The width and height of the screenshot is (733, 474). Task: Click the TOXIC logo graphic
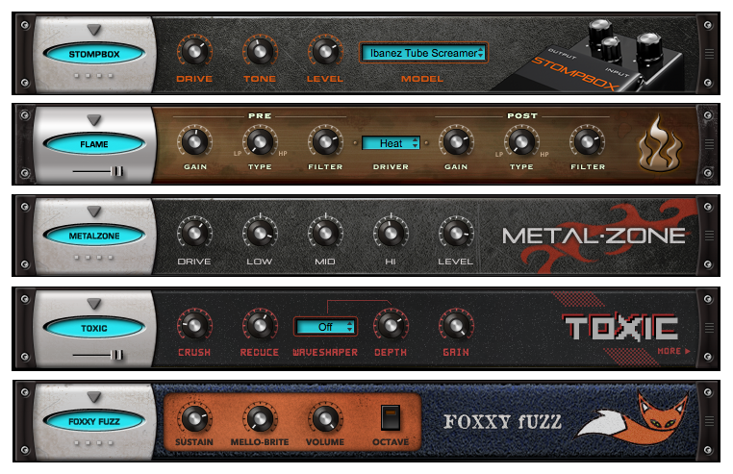click(620, 327)
